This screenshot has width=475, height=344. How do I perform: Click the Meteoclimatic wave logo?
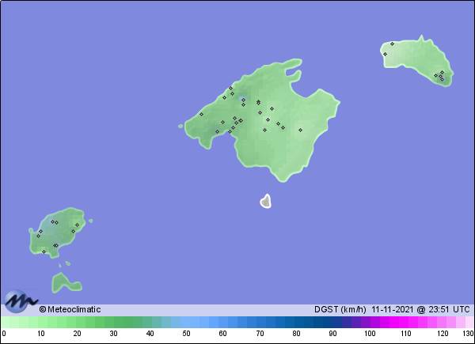click(x=21, y=301)
